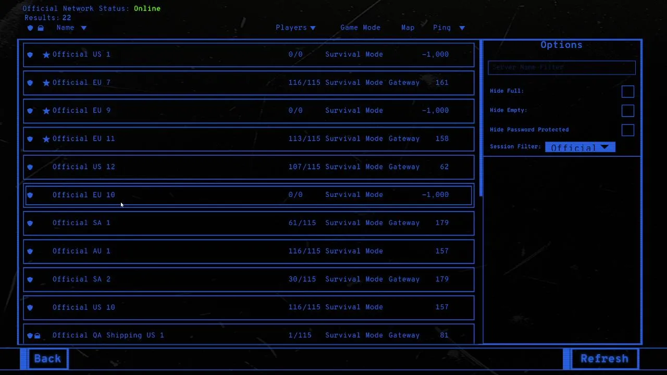Image resolution: width=667 pixels, height=375 pixels.
Task: Click the lock icon in column header
Action: click(x=41, y=28)
